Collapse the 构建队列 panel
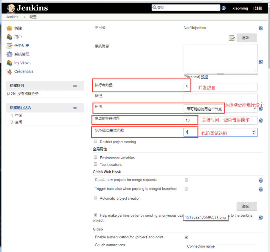The height and width of the screenshot is (252, 270). point(75,86)
